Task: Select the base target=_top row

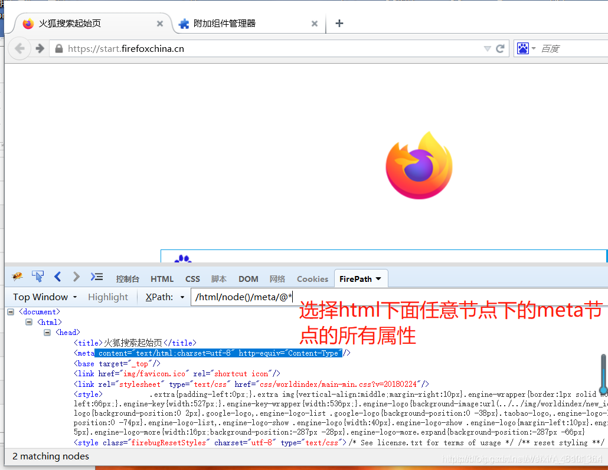Action: coord(117,364)
